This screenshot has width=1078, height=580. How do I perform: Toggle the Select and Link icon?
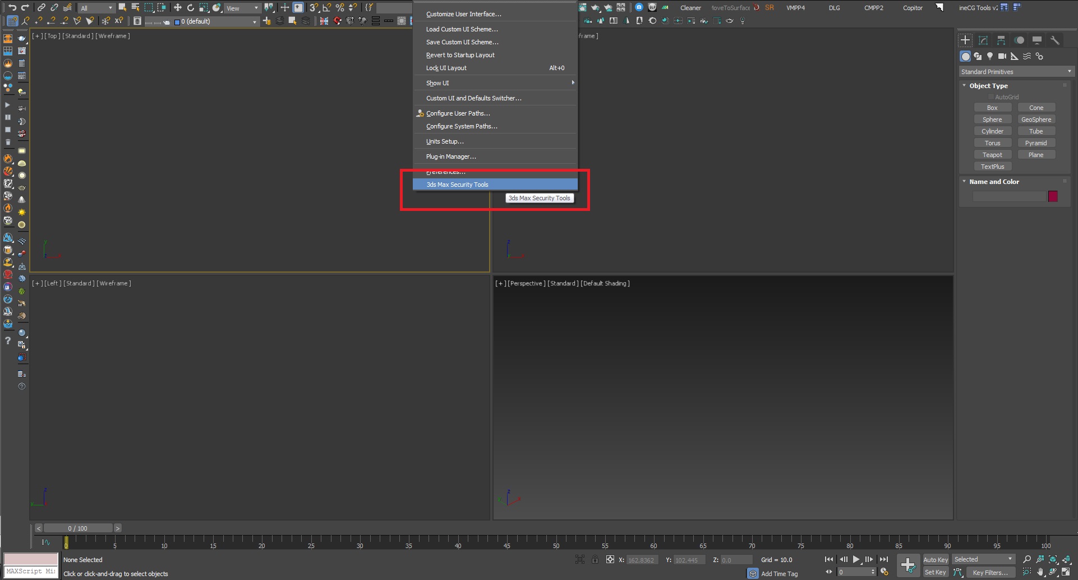tap(41, 8)
